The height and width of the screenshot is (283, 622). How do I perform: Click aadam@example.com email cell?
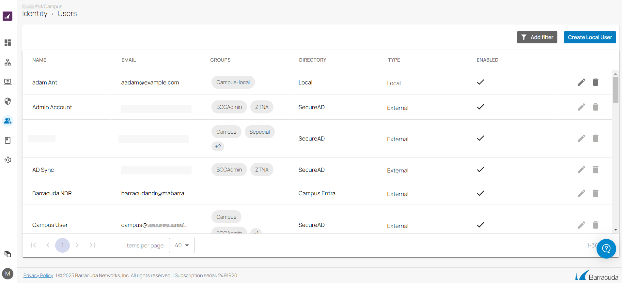pos(150,82)
